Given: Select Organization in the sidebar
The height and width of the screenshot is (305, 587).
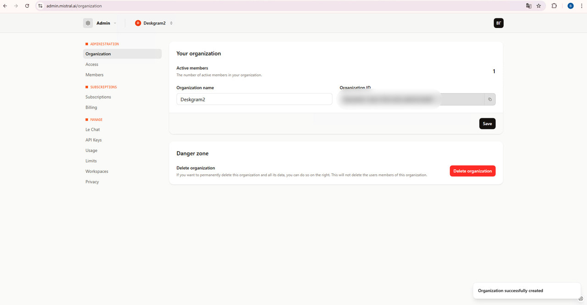Looking at the screenshot, I should [x=122, y=54].
